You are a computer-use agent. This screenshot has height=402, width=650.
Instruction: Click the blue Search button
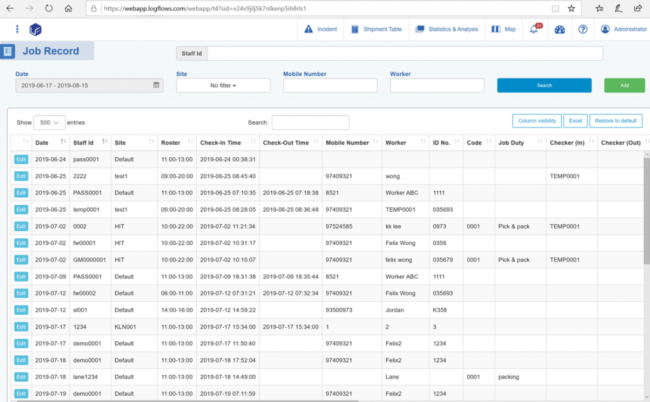click(x=544, y=86)
